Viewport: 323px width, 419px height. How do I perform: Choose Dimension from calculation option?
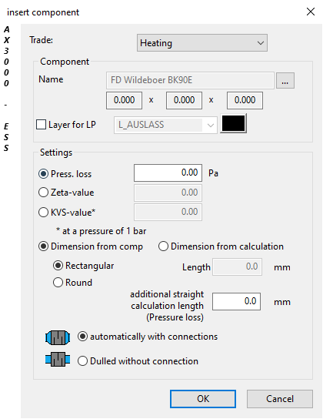click(163, 246)
